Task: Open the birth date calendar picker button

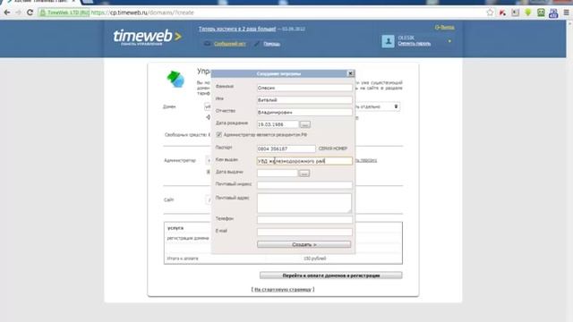Action: coord(305,124)
